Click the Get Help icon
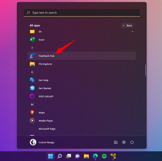162x161 pixels. coord(32,80)
